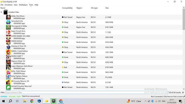This screenshot has width=185, height=104.
Task: Collapse the Installed Titles group
Action: pos(1,12)
